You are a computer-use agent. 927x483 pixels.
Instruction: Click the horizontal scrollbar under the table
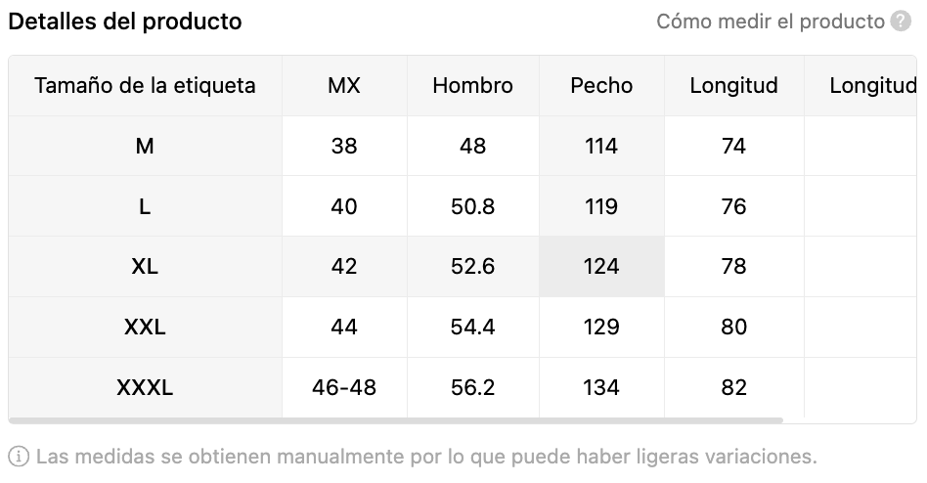pos(395,420)
